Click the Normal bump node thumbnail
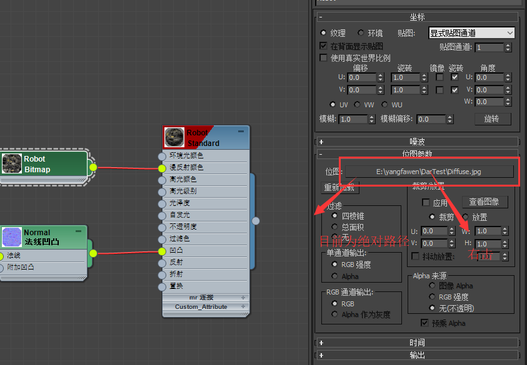Image resolution: width=527 pixels, height=365 pixels. (x=12, y=237)
